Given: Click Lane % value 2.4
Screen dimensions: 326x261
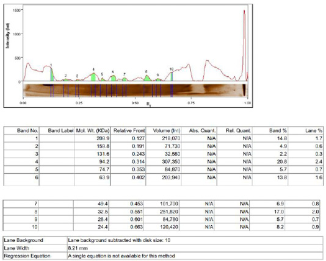Looking at the screenshot, I should click(x=319, y=162).
